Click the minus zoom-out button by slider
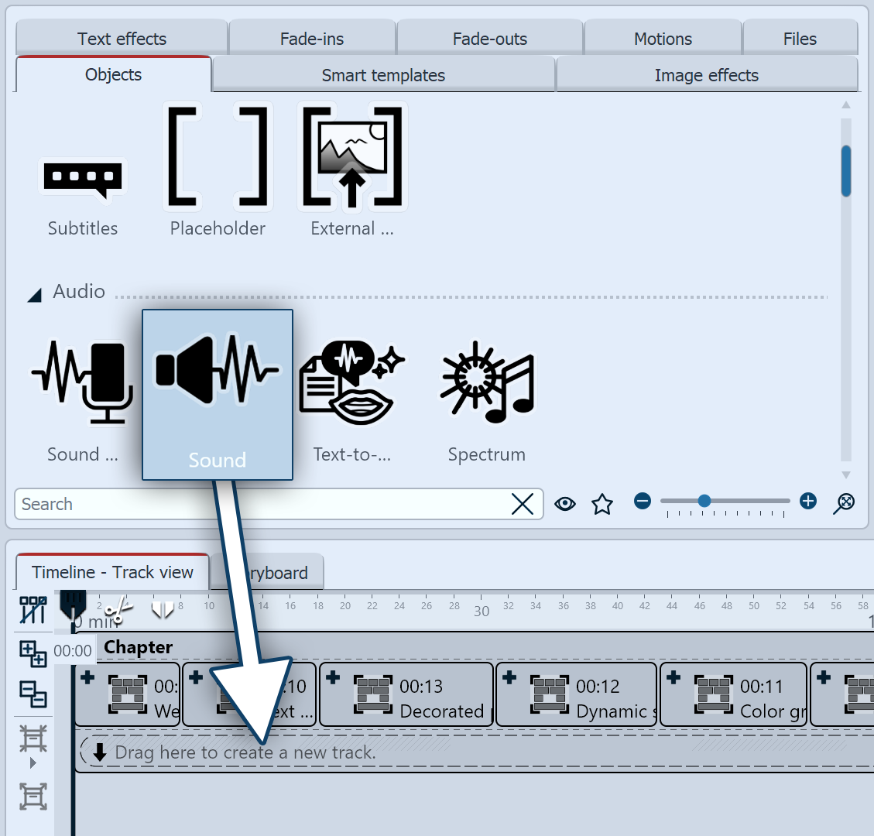This screenshot has height=836, width=874. [643, 502]
